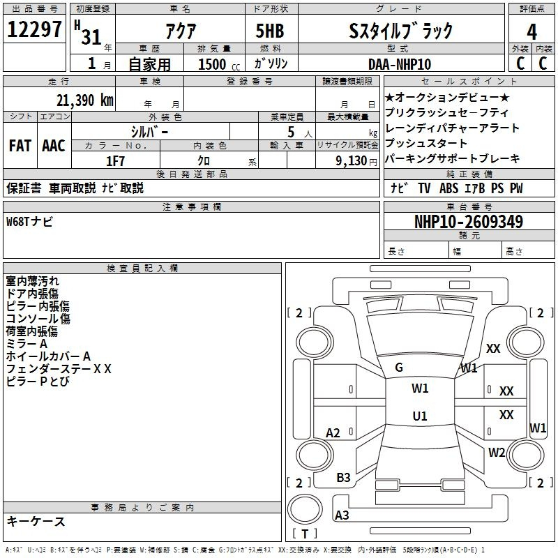
Task: Click the door type value 5HB
Action: click(x=270, y=31)
